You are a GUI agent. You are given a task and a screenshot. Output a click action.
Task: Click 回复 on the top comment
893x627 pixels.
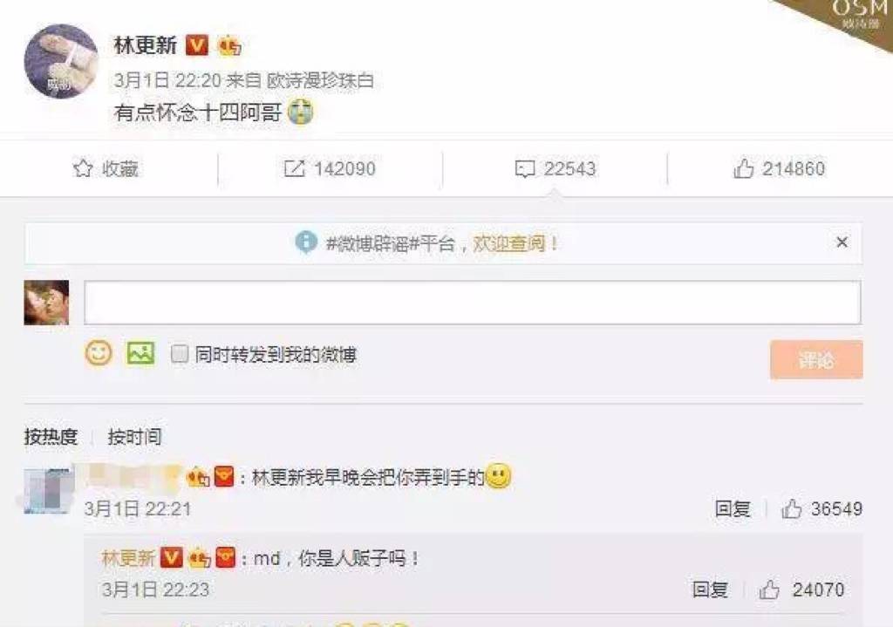tap(733, 508)
